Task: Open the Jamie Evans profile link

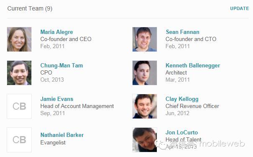Action: pyautogui.click(x=57, y=99)
